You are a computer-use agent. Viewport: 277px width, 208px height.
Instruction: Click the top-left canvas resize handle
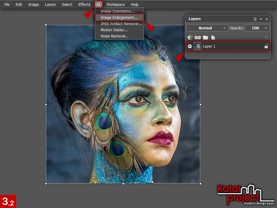click(x=46, y=25)
